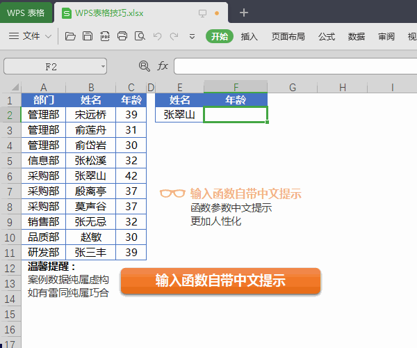Expand the 文件 dropdown chevron
The image size is (417, 348).
[x=48, y=36]
